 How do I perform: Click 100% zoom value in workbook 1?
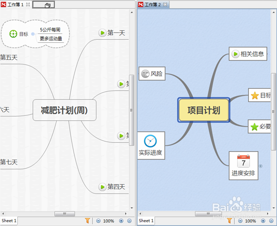click(108, 221)
